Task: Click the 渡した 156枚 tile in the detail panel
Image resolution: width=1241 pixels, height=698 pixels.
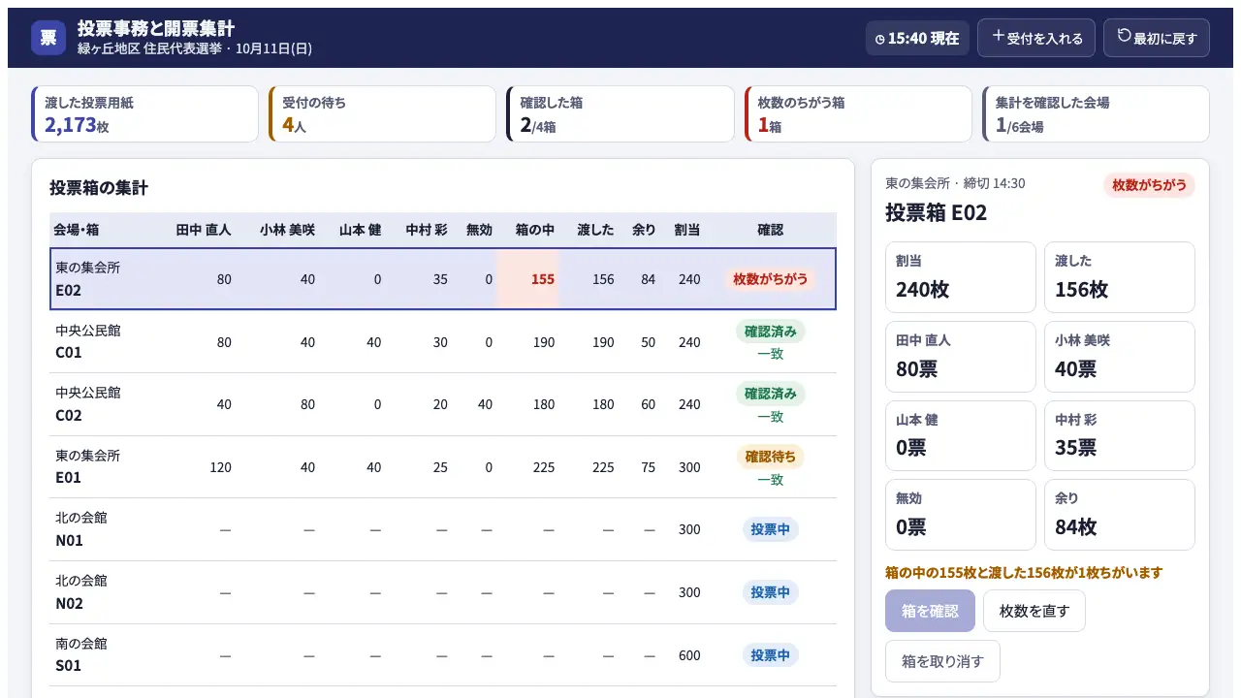Action: pyautogui.click(x=1120, y=277)
